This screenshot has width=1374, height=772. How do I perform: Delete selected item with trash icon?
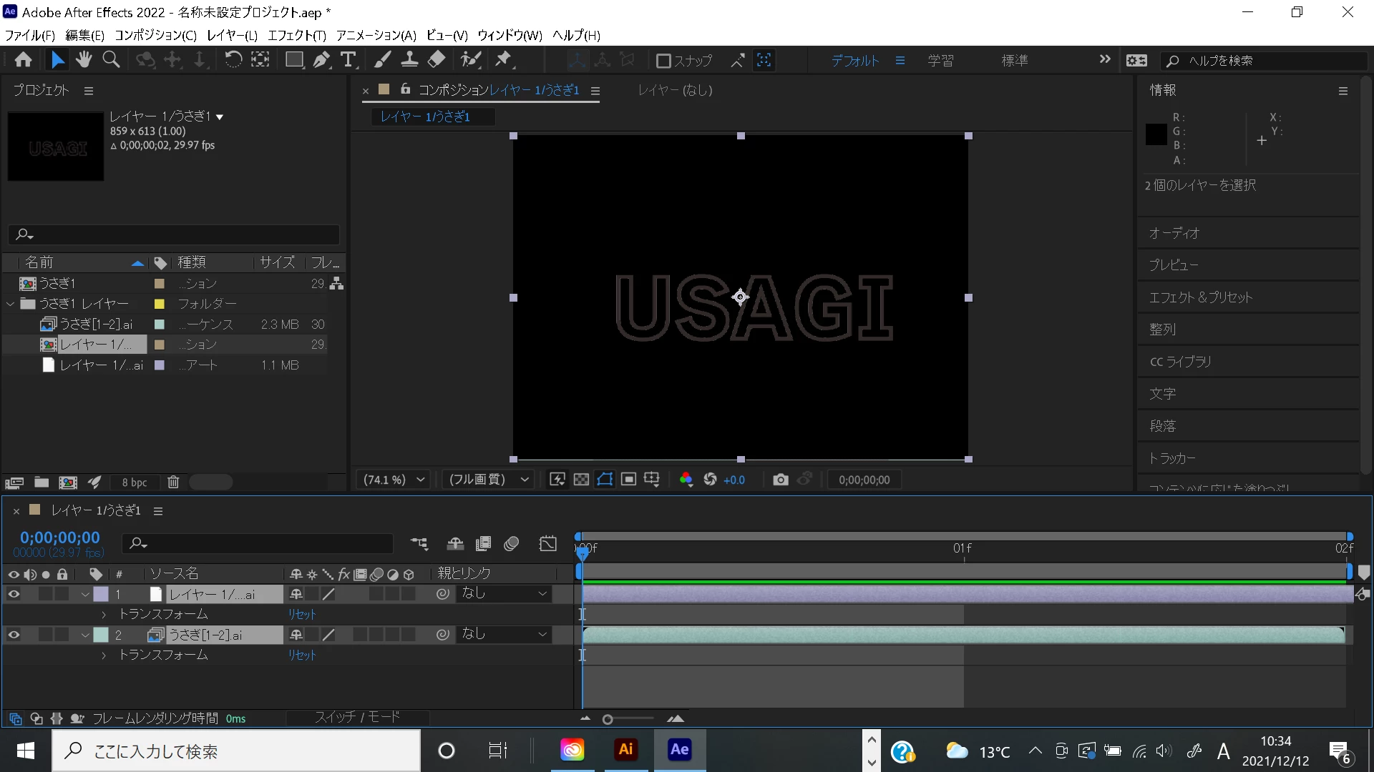tap(173, 482)
